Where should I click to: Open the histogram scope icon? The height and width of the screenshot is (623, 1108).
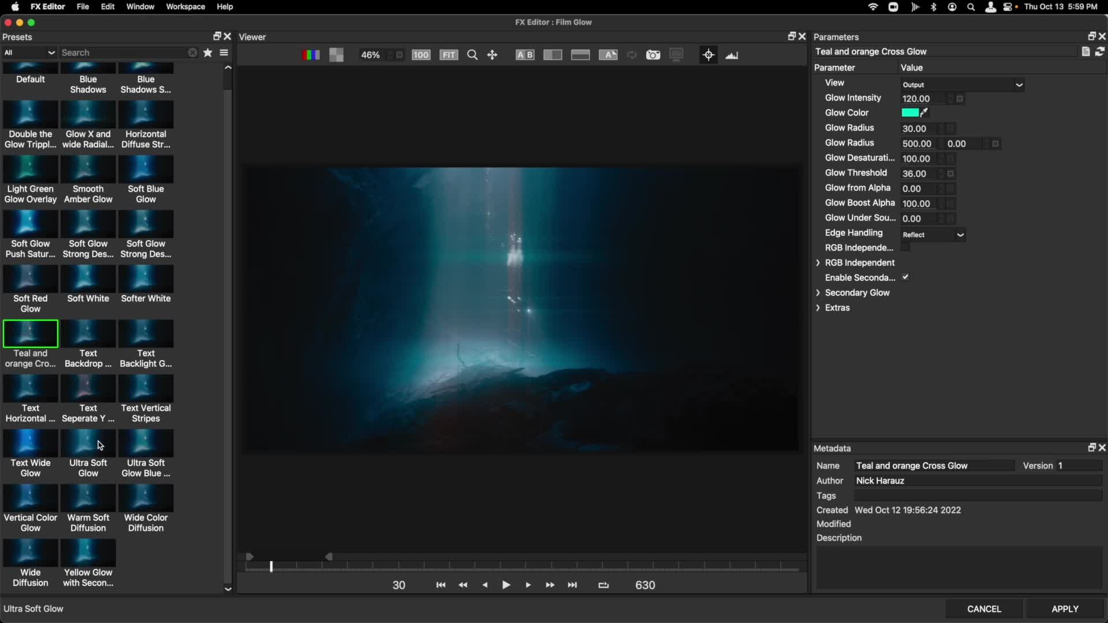[x=732, y=55]
